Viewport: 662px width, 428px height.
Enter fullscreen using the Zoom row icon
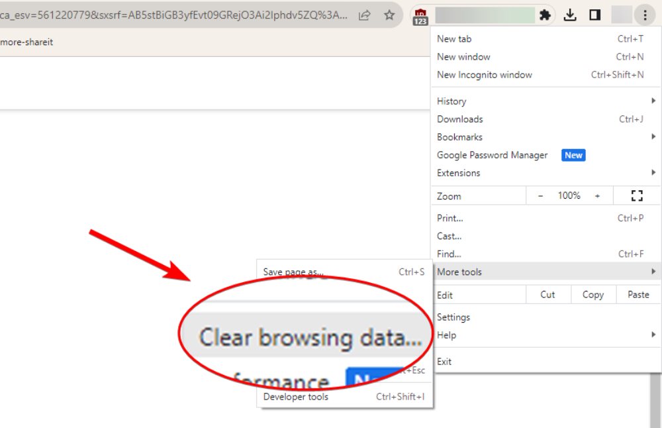click(x=637, y=195)
